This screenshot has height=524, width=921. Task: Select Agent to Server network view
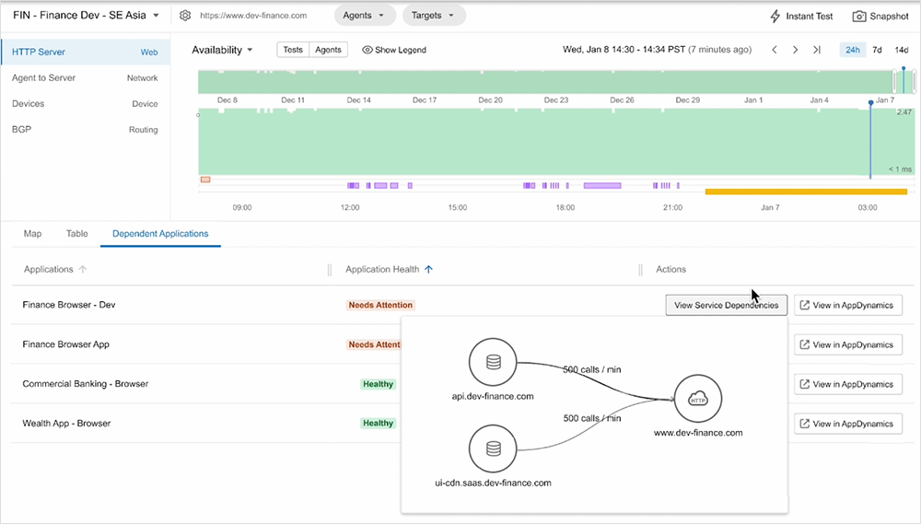[43, 78]
